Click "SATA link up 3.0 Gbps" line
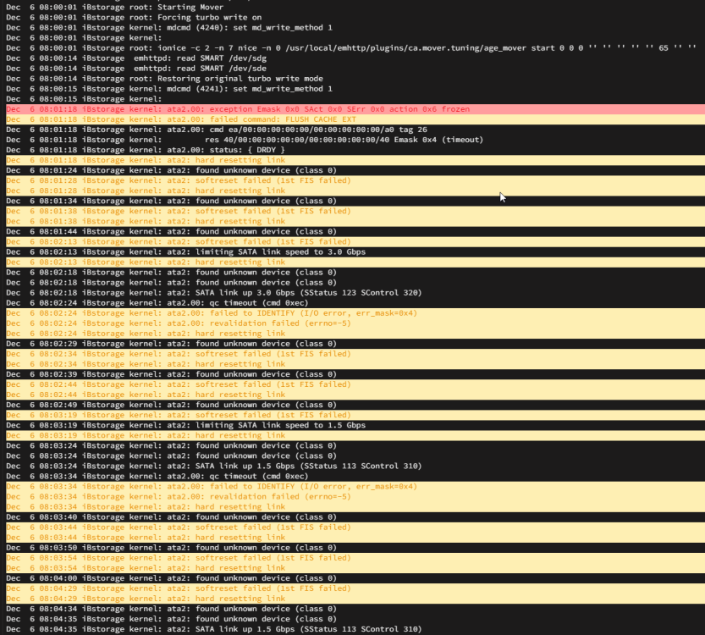Screen dimensions: 705x635 (355, 293)
